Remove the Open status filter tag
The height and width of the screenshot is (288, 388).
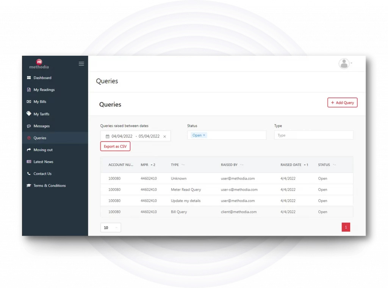(204, 135)
